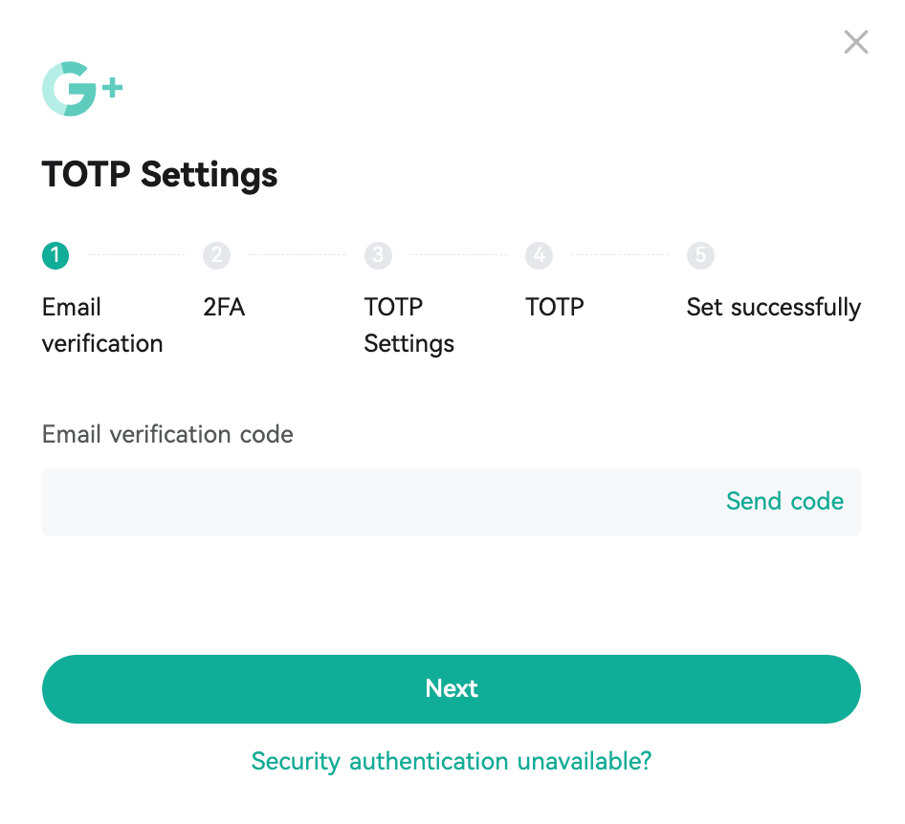
Task: Select the TOTP Settings label under step 3
Action: tap(408, 325)
